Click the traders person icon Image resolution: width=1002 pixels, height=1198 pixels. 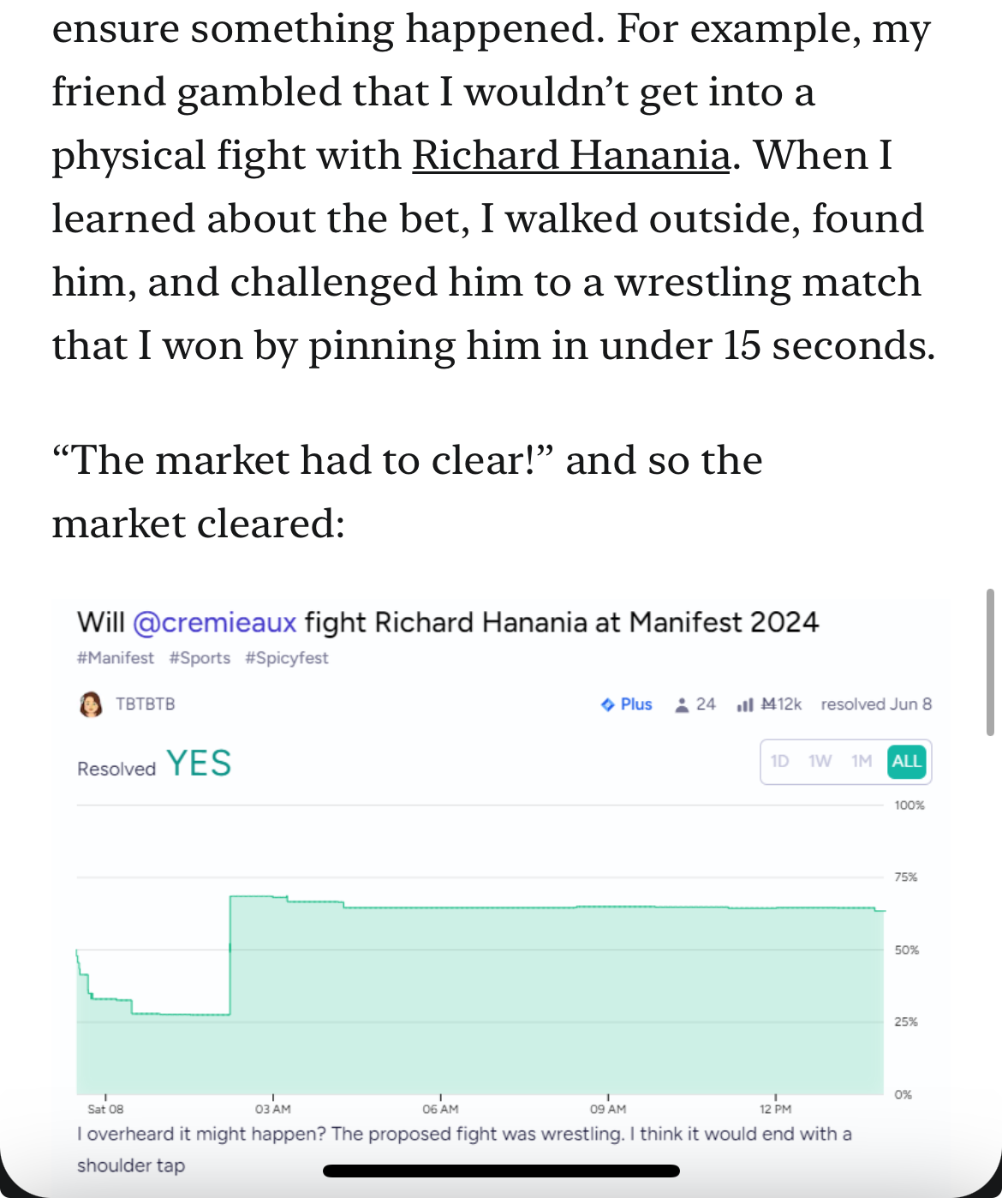pos(682,704)
